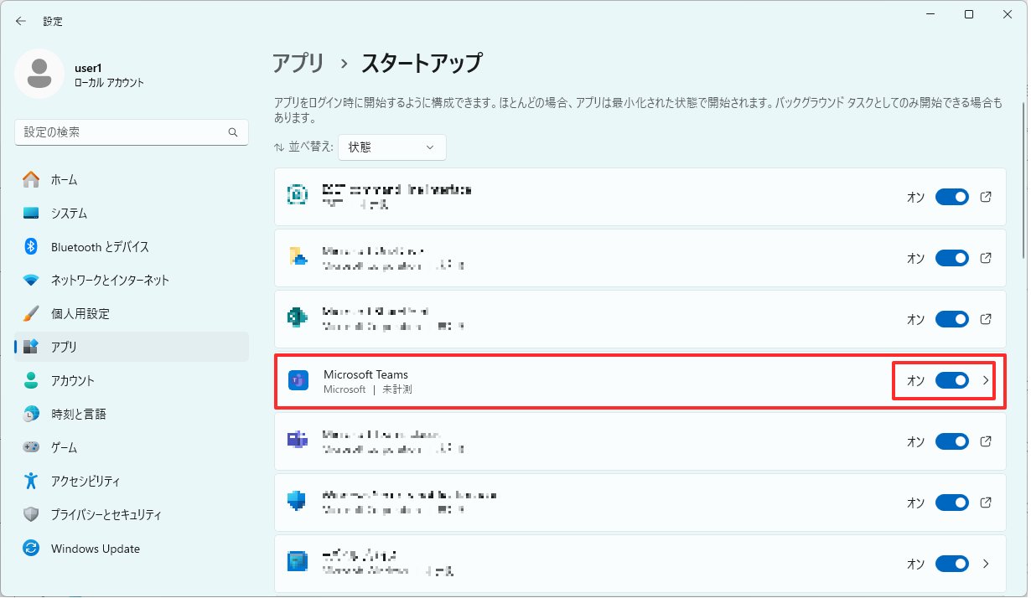The height and width of the screenshot is (598, 1031).
Task: Open external link icon in OneDrive row
Action: pos(987,258)
